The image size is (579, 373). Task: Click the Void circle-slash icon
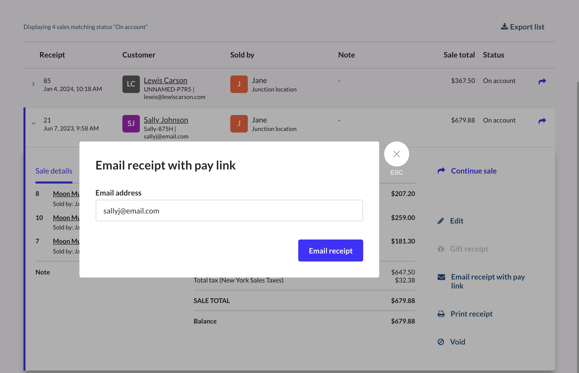point(441,342)
